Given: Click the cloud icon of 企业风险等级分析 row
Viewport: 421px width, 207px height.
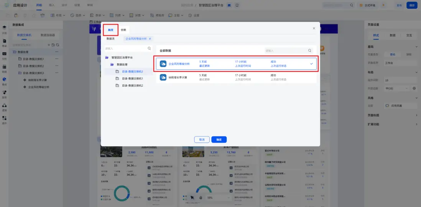Looking at the screenshot, I should pyautogui.click(x=163, y=64).
